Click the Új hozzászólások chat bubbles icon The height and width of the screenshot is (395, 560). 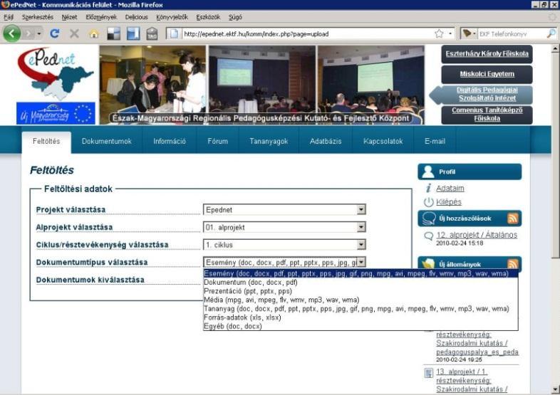(x=429, y=218)
